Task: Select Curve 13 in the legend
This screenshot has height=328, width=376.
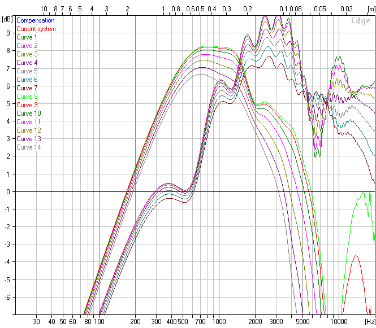Action: [29, 139]
